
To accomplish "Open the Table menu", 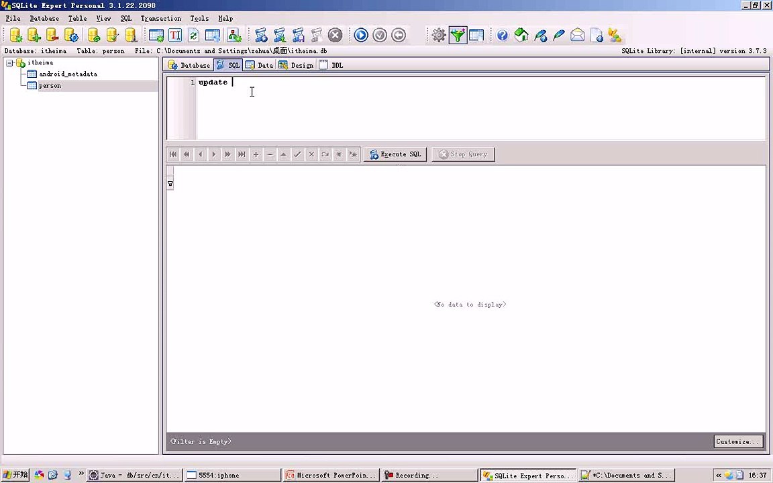I will click(x=77, y=18).
